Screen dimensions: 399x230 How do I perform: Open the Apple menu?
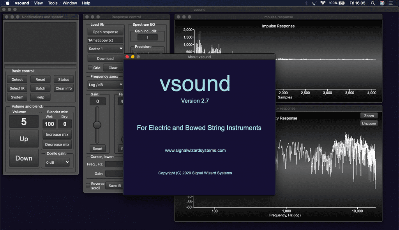(x=7, y=3)
